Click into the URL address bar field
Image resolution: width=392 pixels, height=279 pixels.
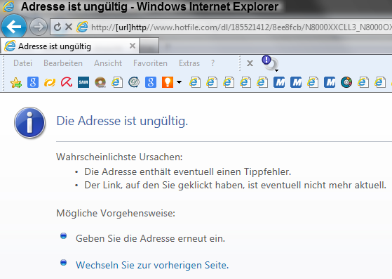coord(240,27)
